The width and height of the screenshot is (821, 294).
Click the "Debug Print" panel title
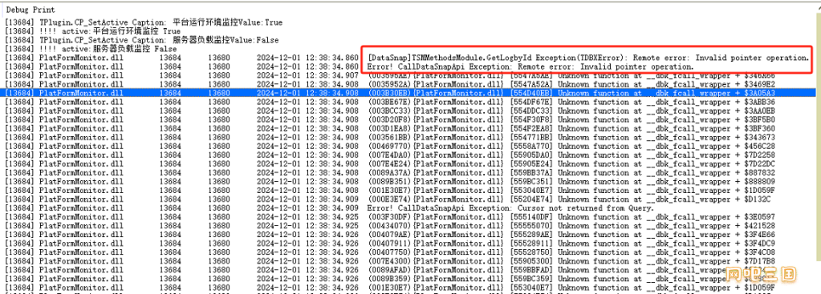[x=30, y=10]
